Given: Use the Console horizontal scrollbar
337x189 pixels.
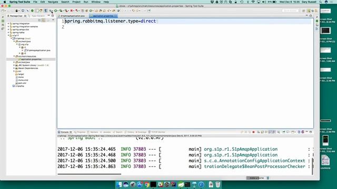Looking at the screenshot, I should coord(90,174).
